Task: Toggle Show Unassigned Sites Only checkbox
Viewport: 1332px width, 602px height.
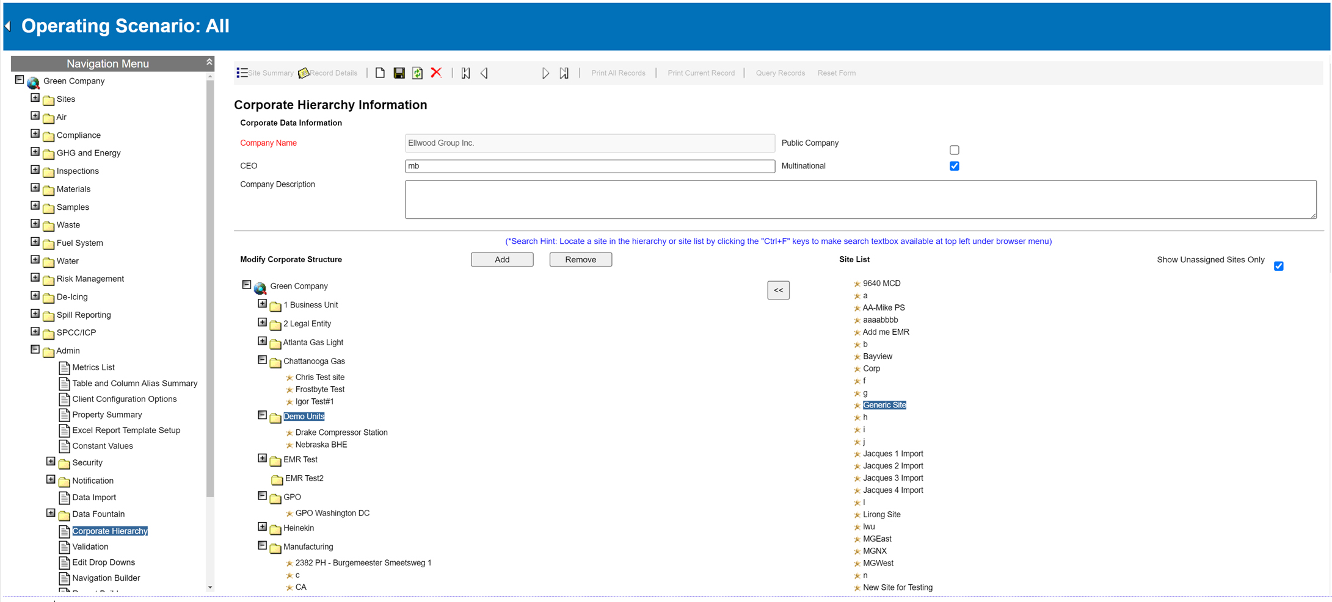Action: [1278, 266]
